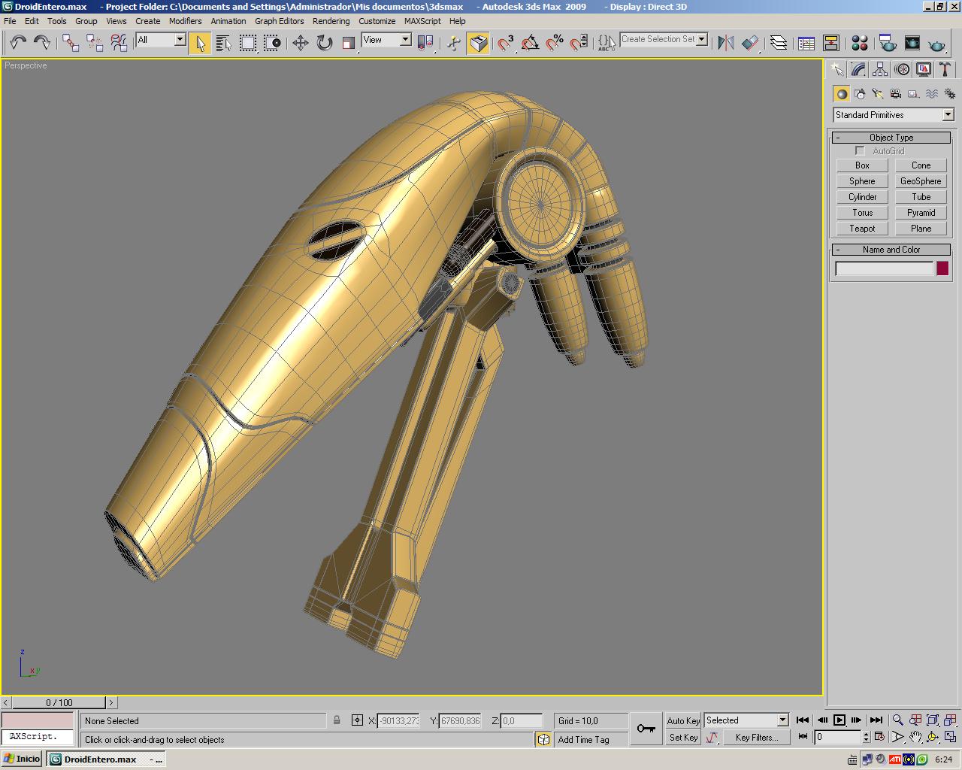Viewport: 962px width, 770px height.
Task: Show the Lights create category
Action: (x=878, y=94)
